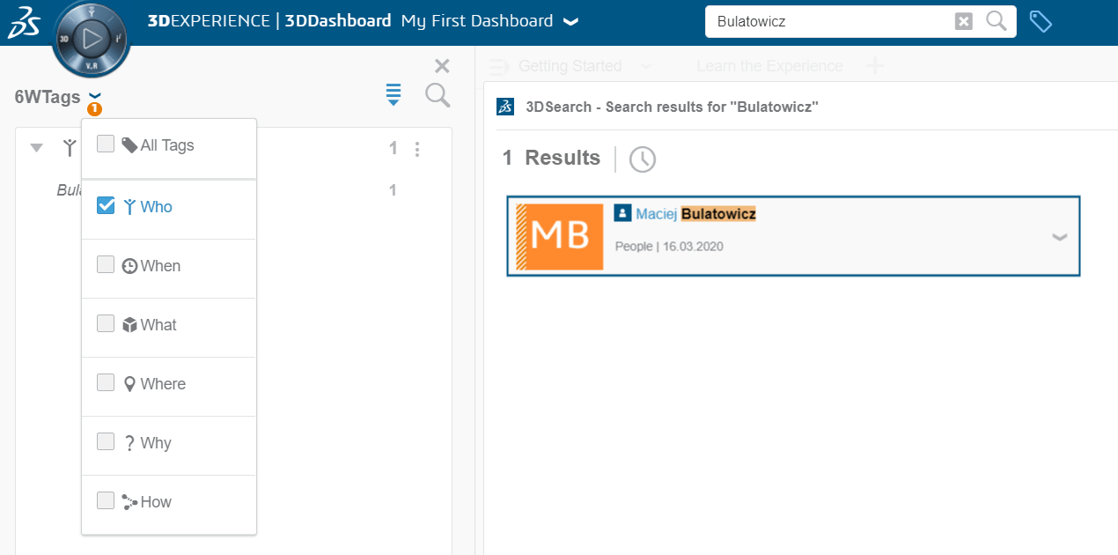Image resolution: width=1118 pixels, height=555 pixels.
Task: Open recent search history clock icon
Action: [x=643, y=159]
